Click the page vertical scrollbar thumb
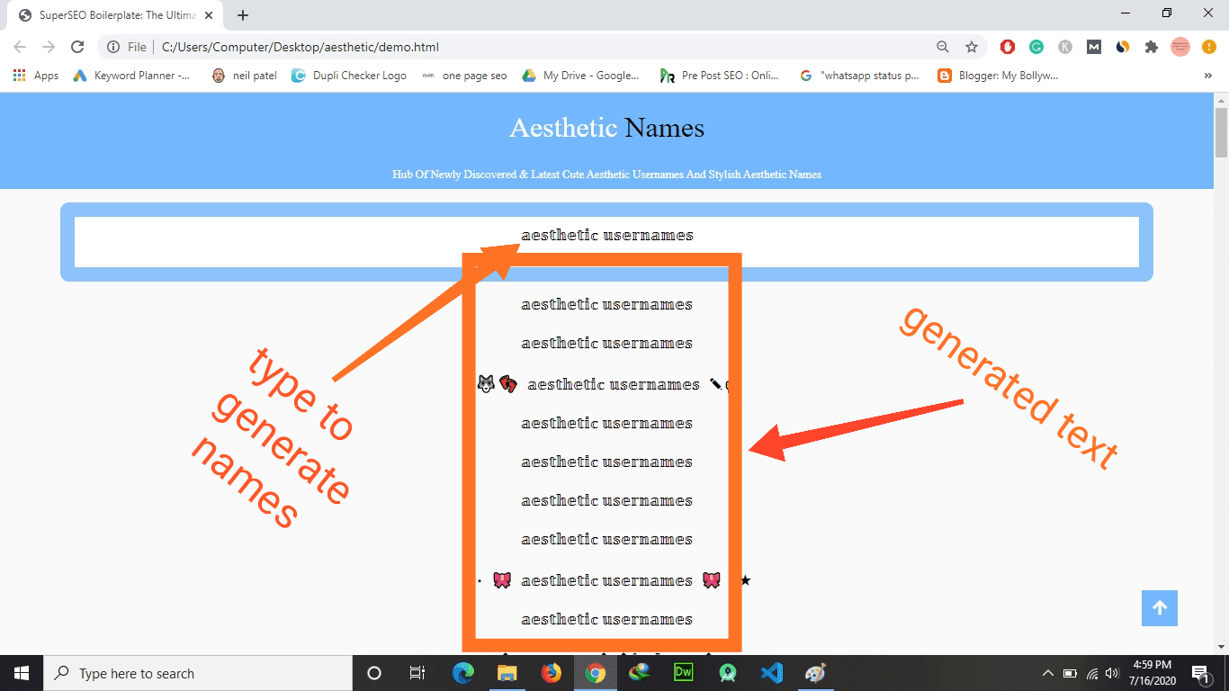The width and height of the screenshot is (1229, 691). (x=1221, y=131)
